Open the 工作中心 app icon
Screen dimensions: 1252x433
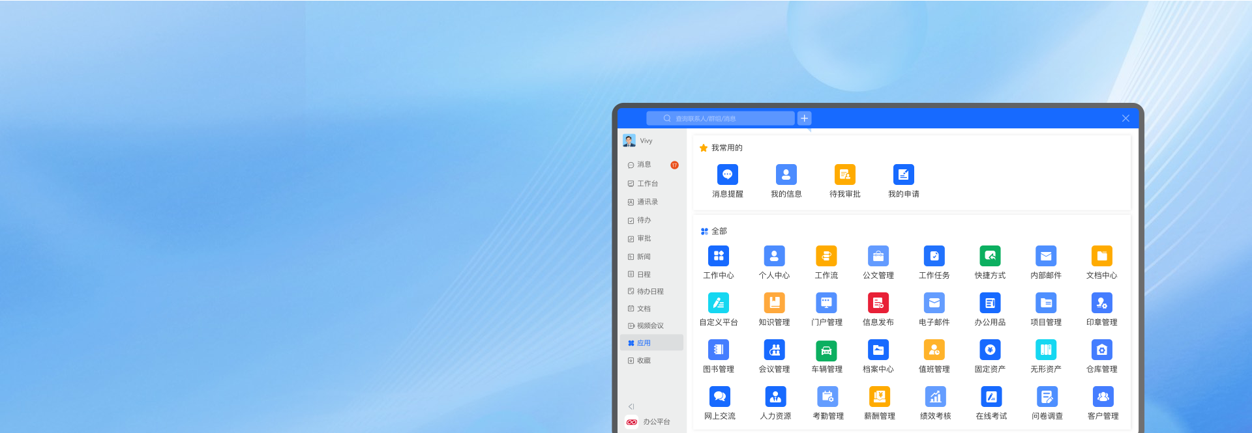[718, 257]
